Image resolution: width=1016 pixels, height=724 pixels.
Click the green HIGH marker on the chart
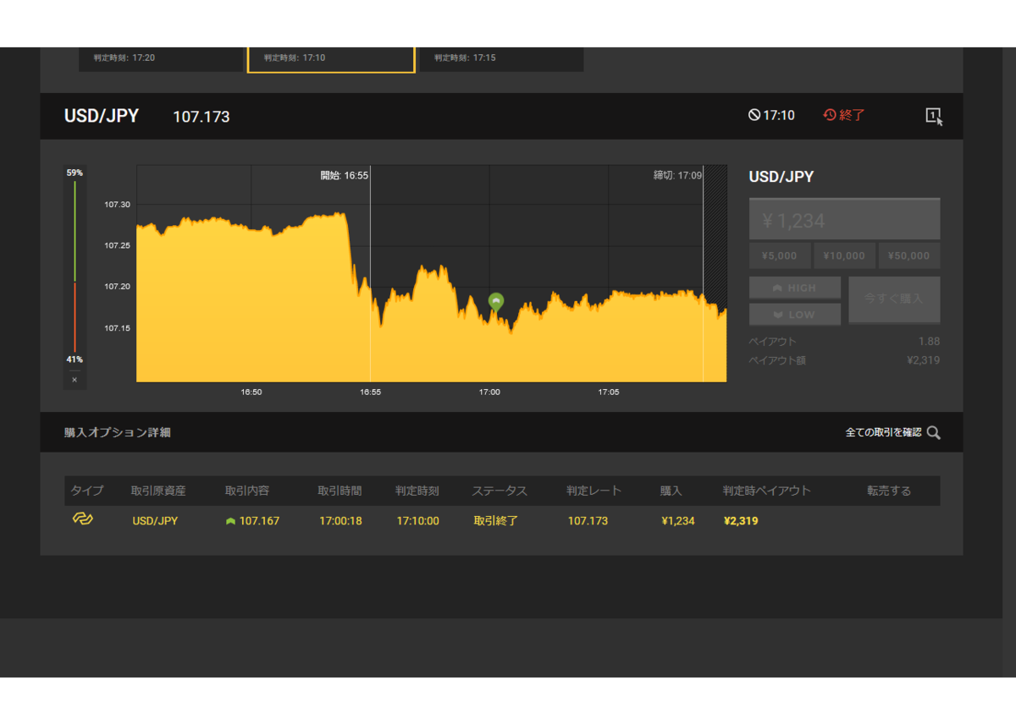496,302
